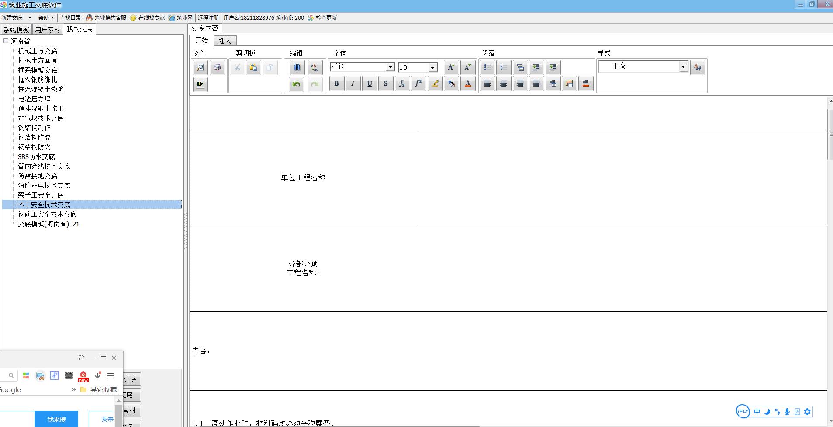Open the font name dropdown
This screenshot has width=833, height=427.
pos(390,67)
